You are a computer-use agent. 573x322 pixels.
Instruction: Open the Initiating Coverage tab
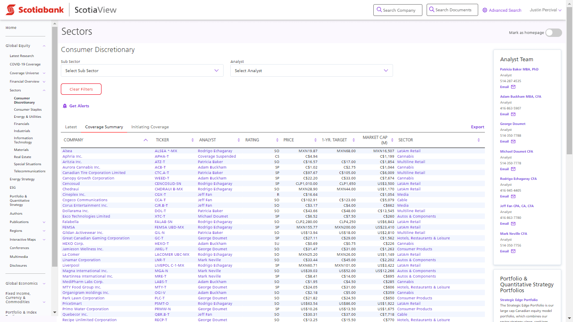[150, 127]
